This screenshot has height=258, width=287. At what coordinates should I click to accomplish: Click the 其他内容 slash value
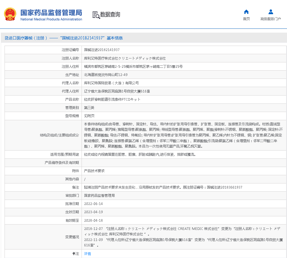coord(85,179)
